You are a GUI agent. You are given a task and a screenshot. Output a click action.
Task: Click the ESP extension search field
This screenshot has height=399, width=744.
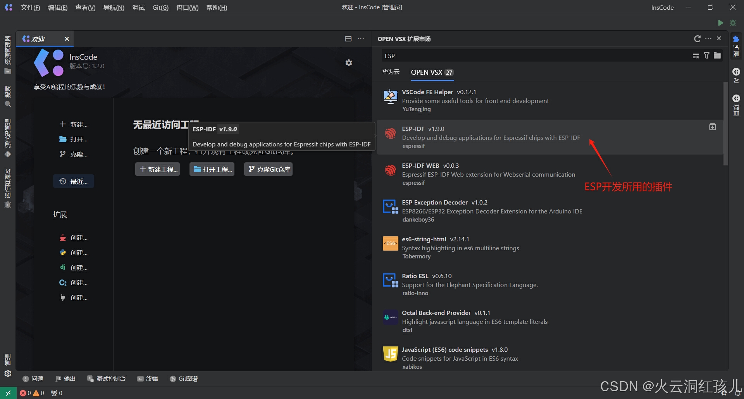537,56
